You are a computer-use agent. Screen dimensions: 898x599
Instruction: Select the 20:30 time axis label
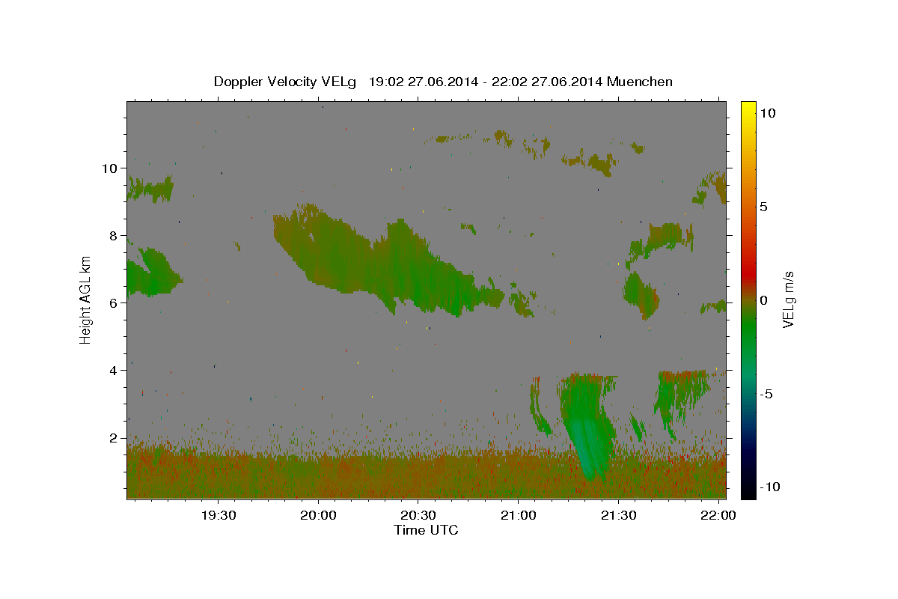click(418, 515)
